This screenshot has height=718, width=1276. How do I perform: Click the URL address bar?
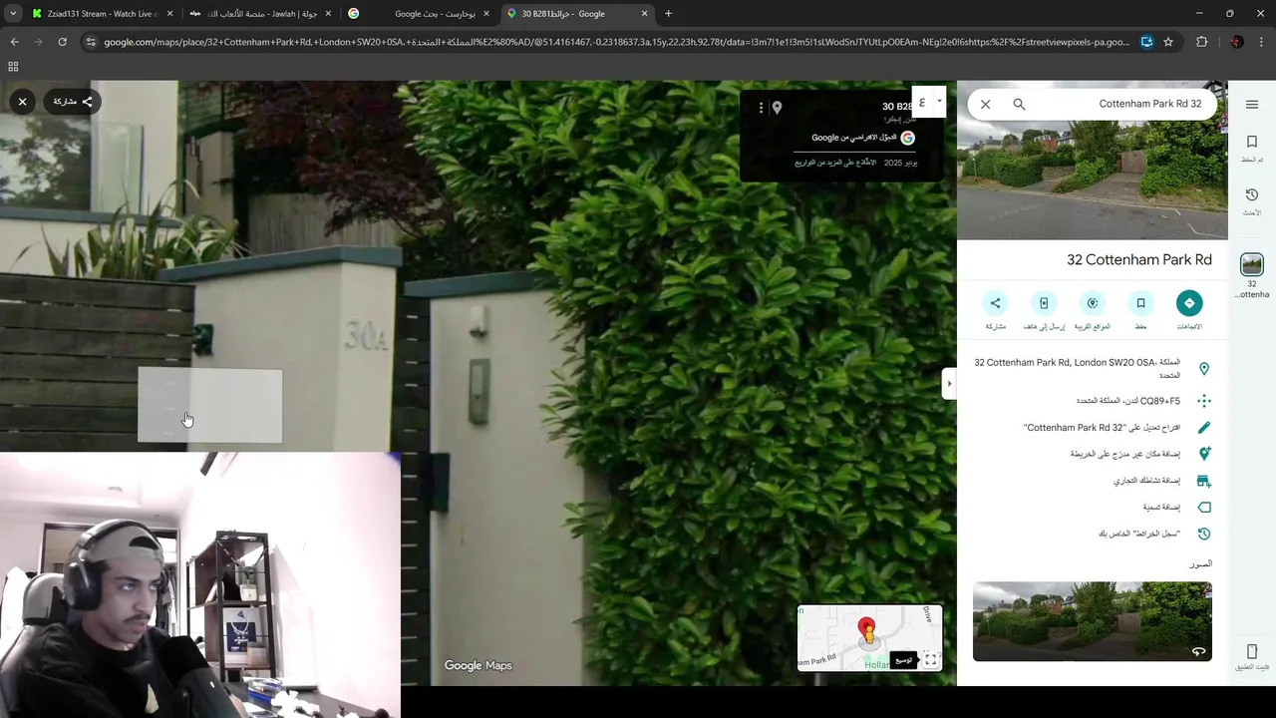click(x=616, y=42)
